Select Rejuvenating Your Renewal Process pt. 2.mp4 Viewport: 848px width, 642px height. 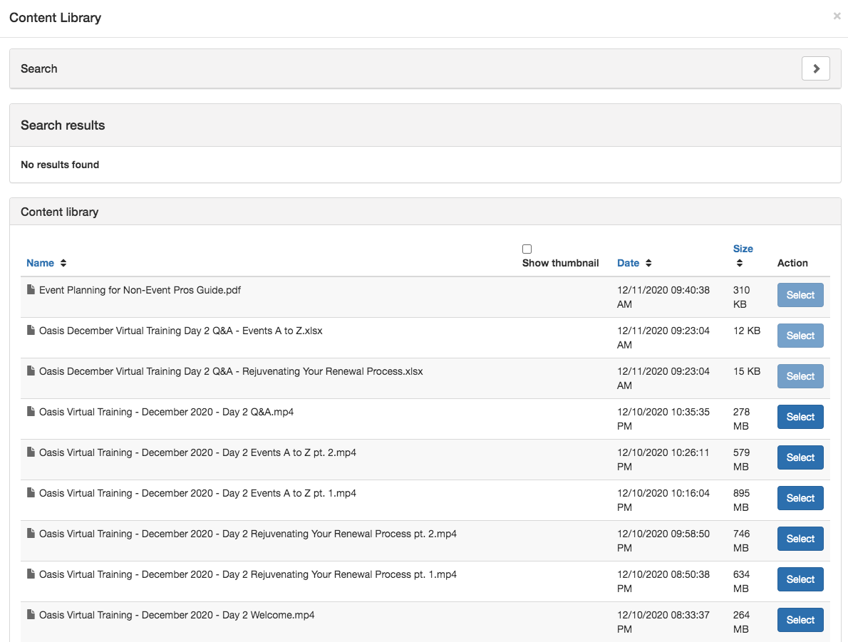point(800,539)
